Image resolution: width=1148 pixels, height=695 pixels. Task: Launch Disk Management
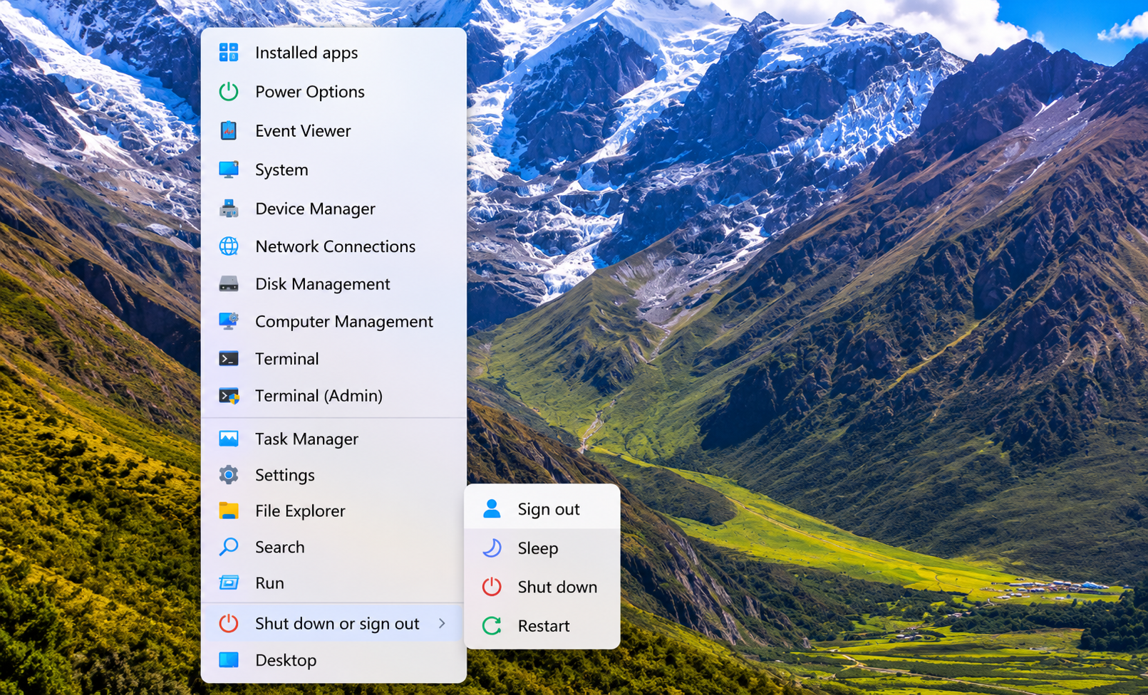click(333, 283)
